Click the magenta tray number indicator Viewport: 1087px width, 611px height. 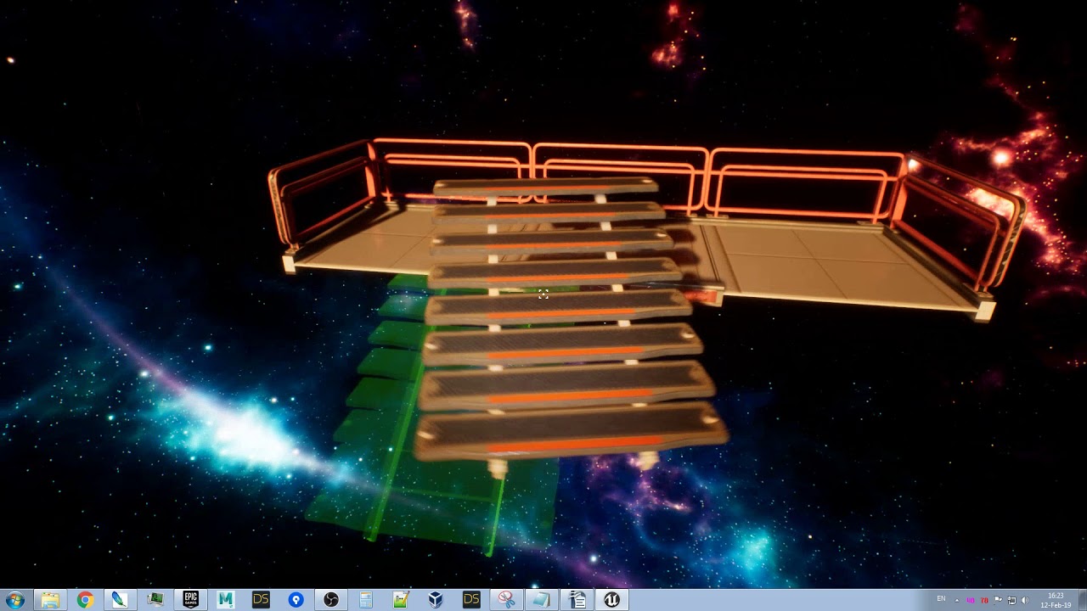(971, 600)
